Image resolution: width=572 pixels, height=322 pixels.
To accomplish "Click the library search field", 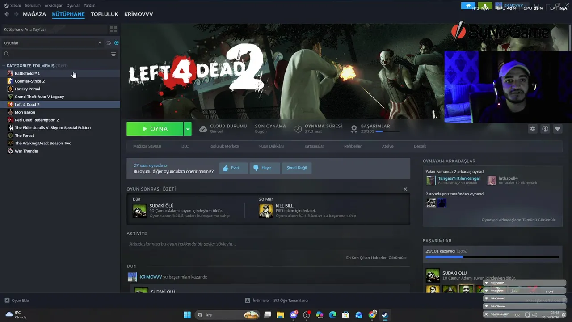I will (x=55, y=54).
